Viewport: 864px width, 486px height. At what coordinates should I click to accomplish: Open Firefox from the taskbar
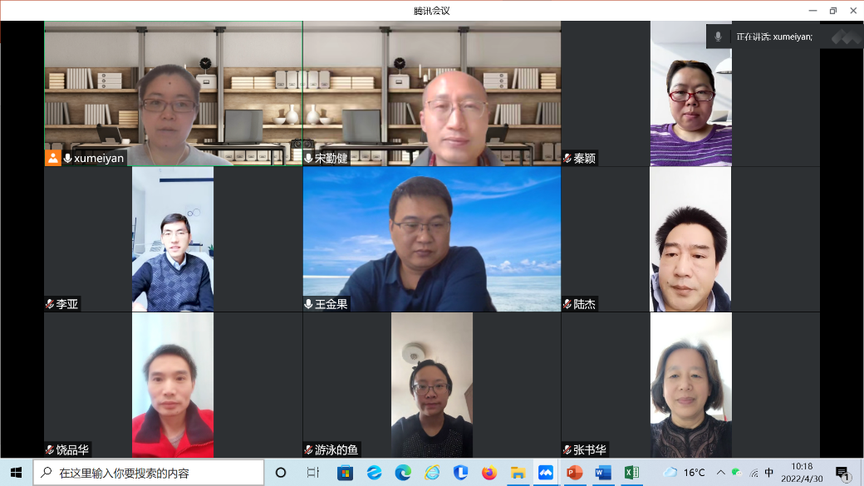tap(488, 473)
